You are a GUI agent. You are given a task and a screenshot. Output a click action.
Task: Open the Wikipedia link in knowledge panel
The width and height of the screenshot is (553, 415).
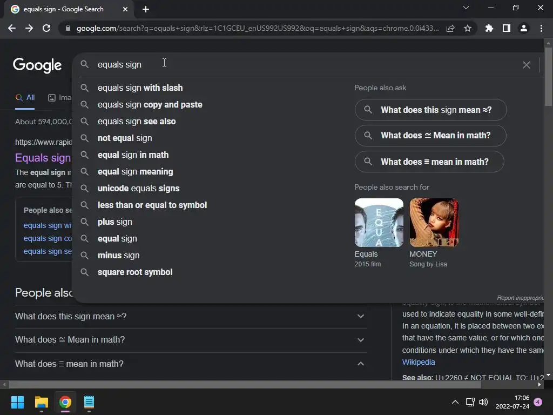(x=419, y=363)
